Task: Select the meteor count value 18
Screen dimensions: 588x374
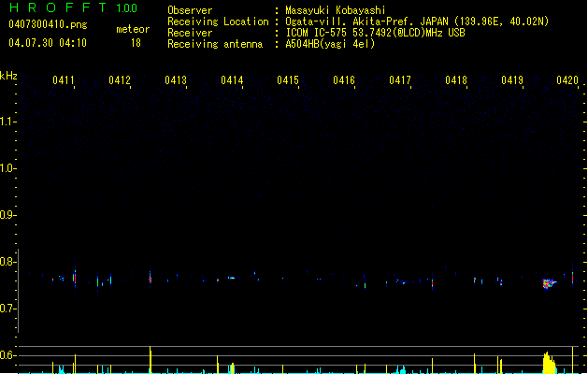Action: [136, 43]
